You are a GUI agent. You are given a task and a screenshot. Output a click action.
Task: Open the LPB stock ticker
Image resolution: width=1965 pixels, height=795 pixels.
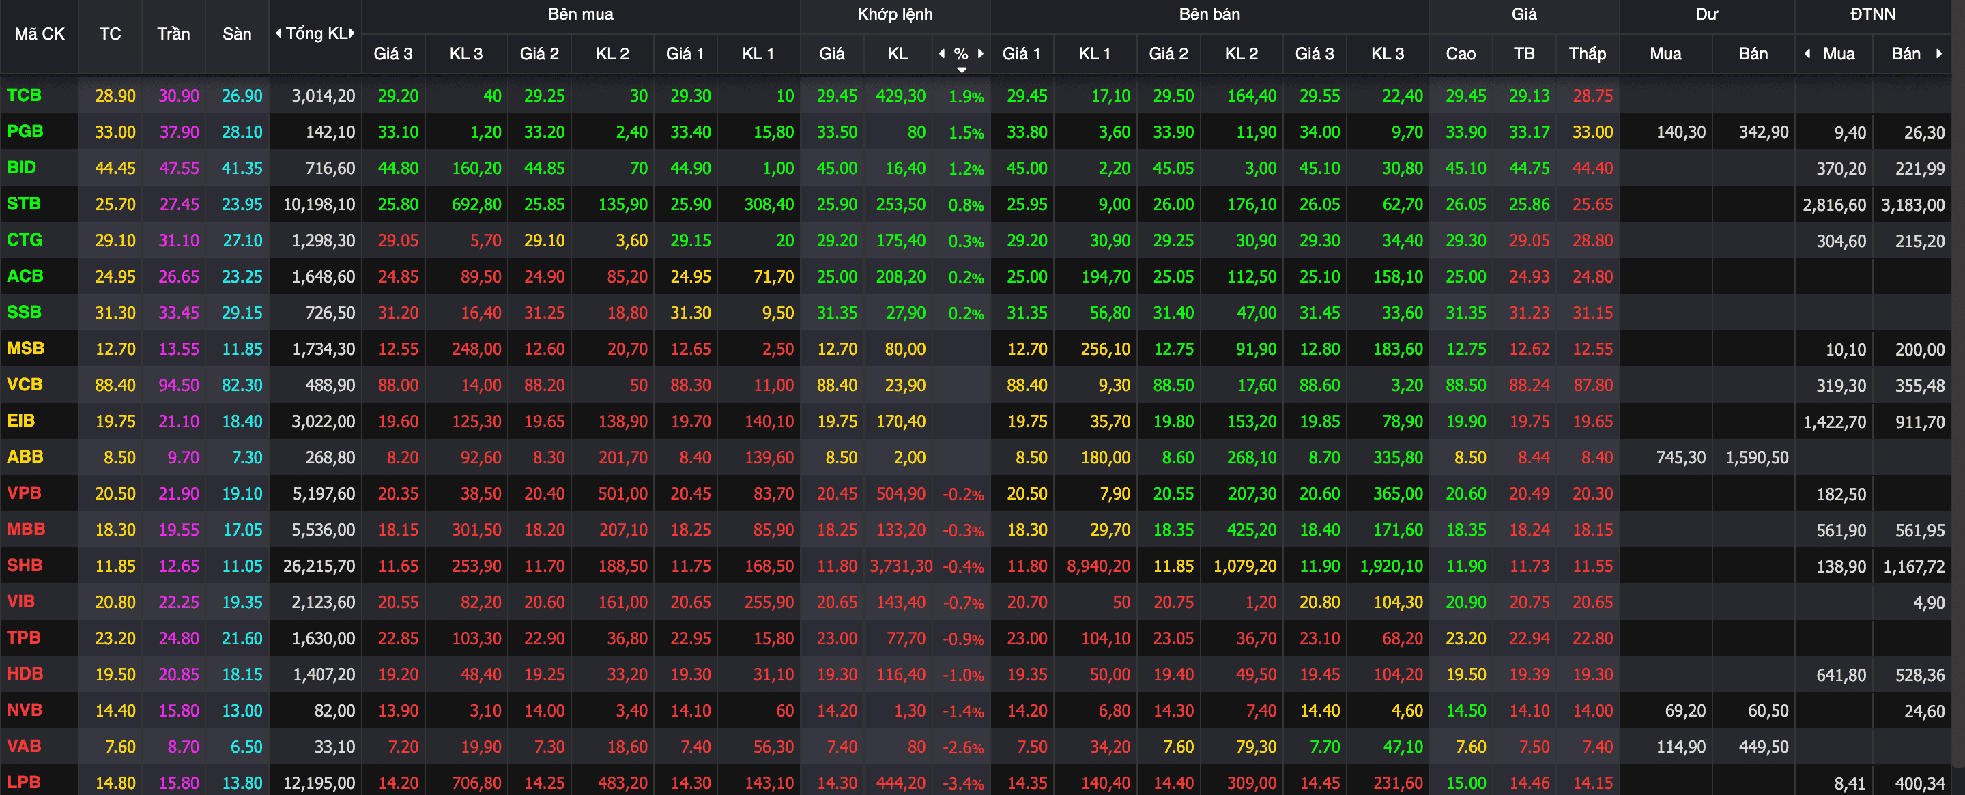point(24,782)
